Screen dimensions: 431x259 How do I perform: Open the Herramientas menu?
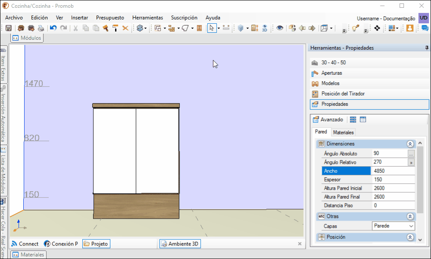[147, 18]
